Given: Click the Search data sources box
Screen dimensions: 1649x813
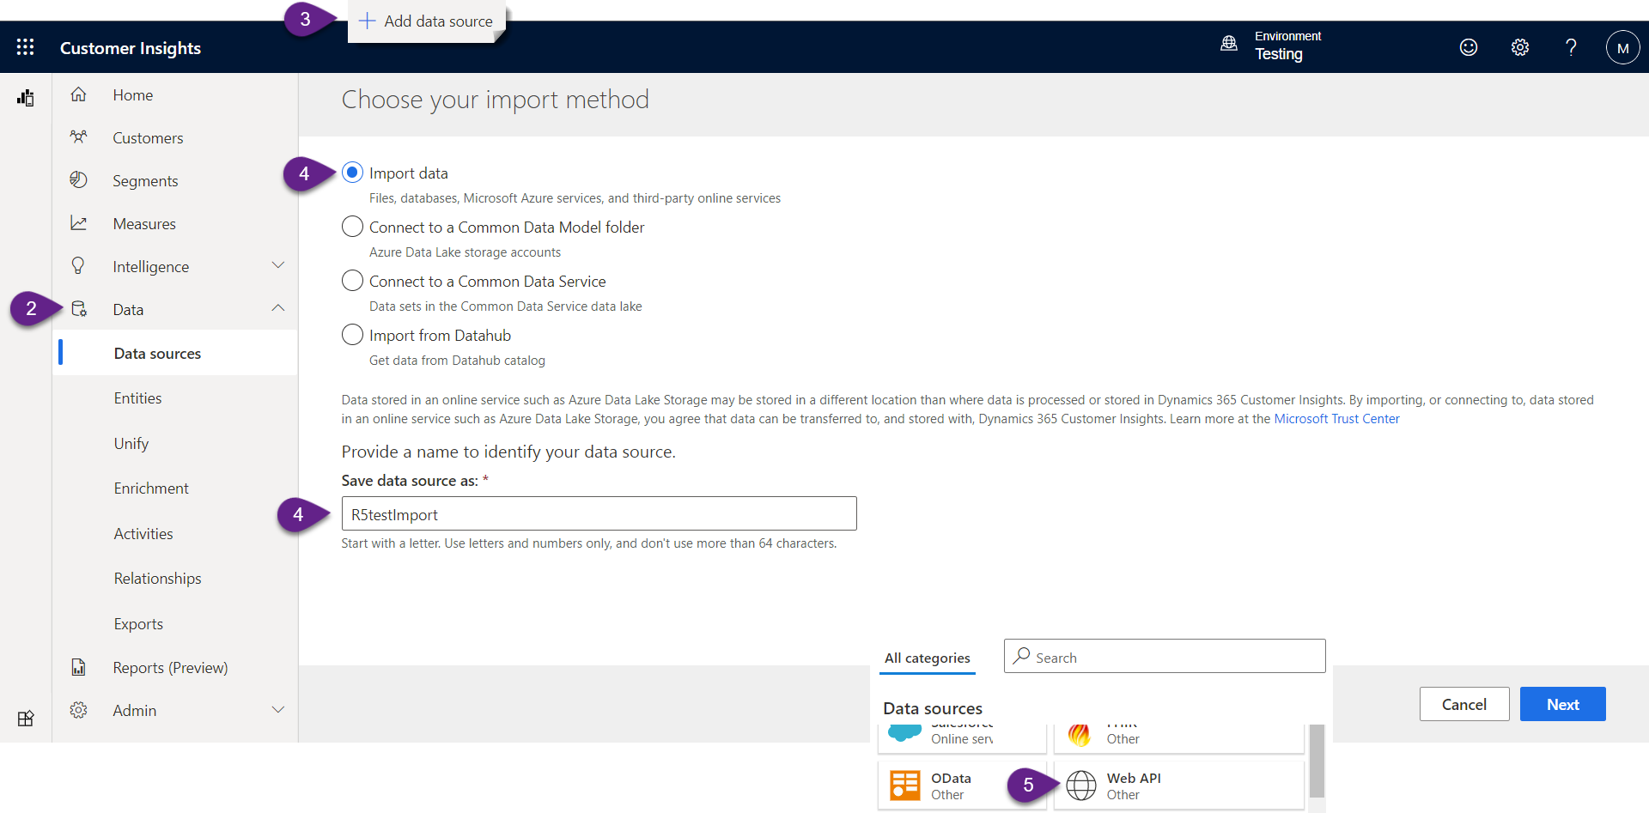Looking at the screenshot, I should coord(1164,656).
